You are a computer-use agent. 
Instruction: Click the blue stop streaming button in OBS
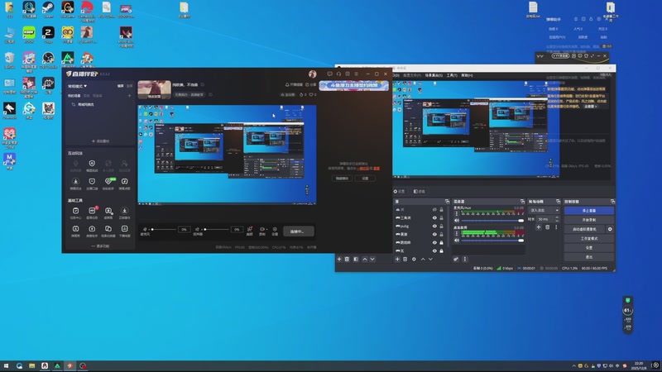pyautogui.click(x=589, y=211)
